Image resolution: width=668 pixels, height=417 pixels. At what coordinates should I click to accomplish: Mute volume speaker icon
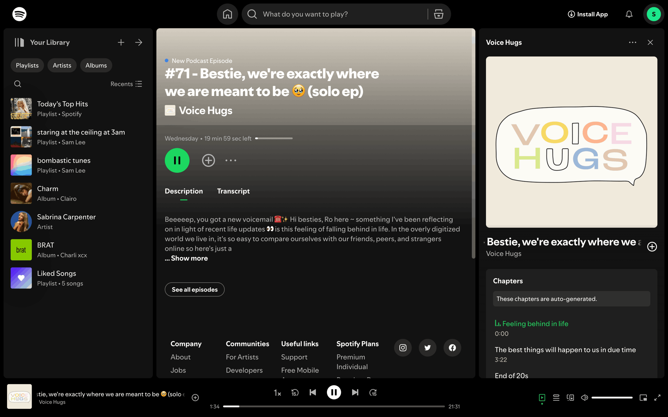(584, 398)
